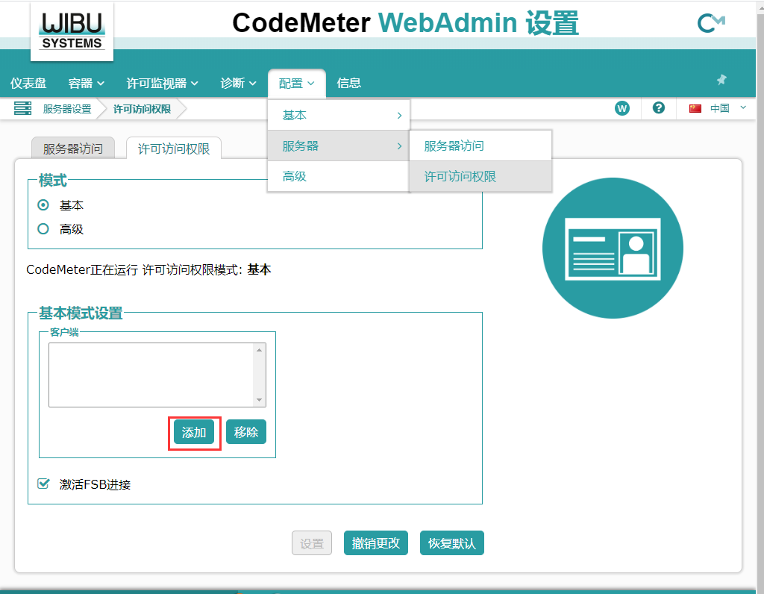The height and width of the screenshot is (594, 764).
Task: Click the 添加 button
Action: point(194,432)
